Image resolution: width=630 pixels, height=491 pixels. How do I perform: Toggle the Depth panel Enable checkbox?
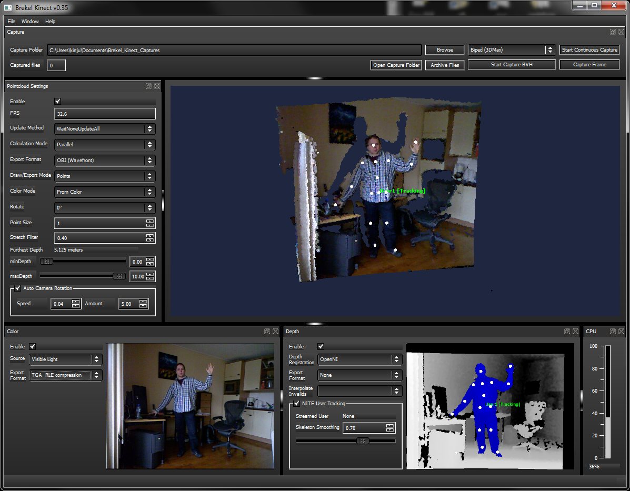point(321,346)
